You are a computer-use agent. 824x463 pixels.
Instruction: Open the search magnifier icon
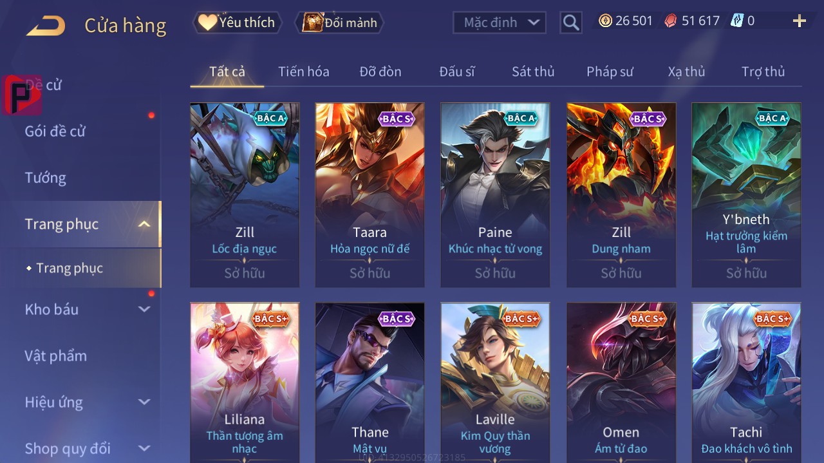pyautogui.click(x=571, y=23)
